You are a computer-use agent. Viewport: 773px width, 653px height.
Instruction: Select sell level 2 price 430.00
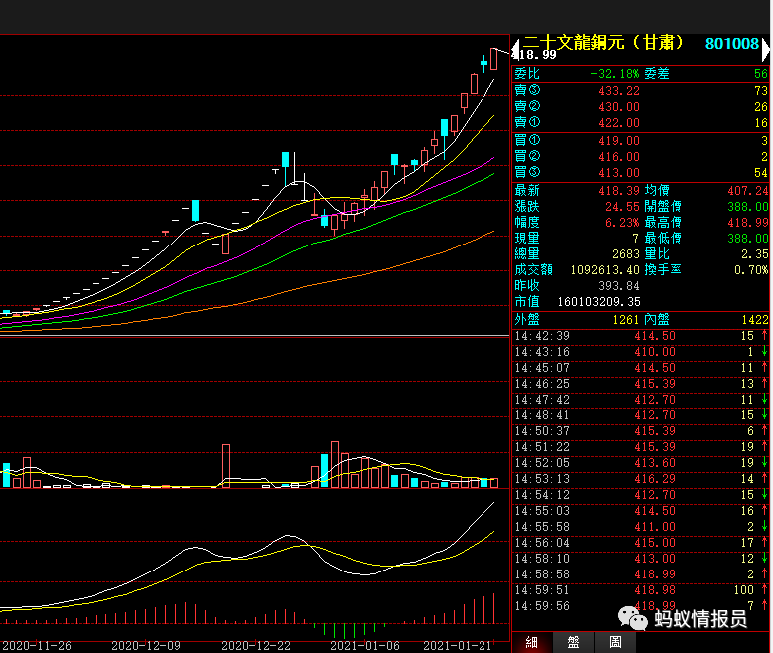(619, 107)
